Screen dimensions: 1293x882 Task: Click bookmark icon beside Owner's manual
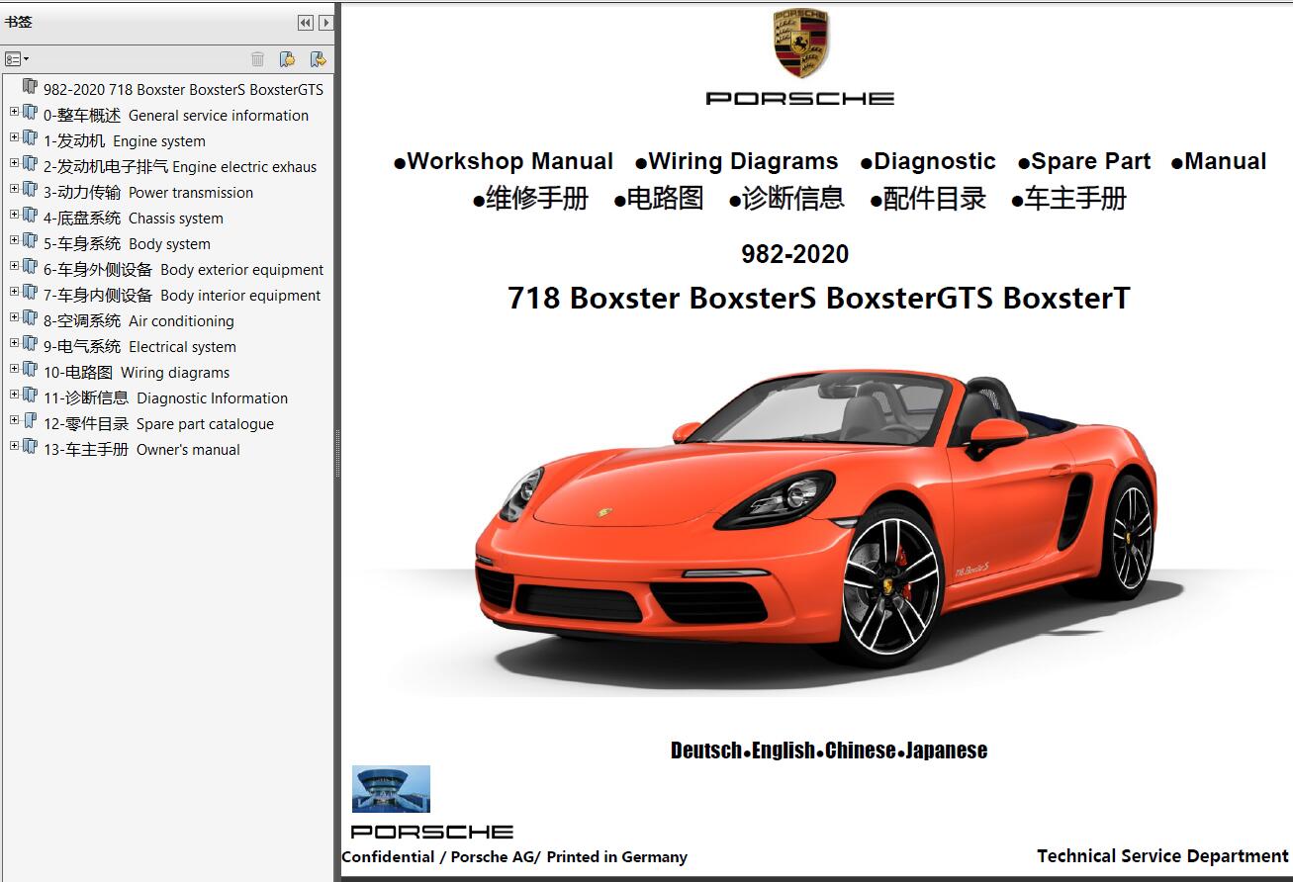point(30,447)
